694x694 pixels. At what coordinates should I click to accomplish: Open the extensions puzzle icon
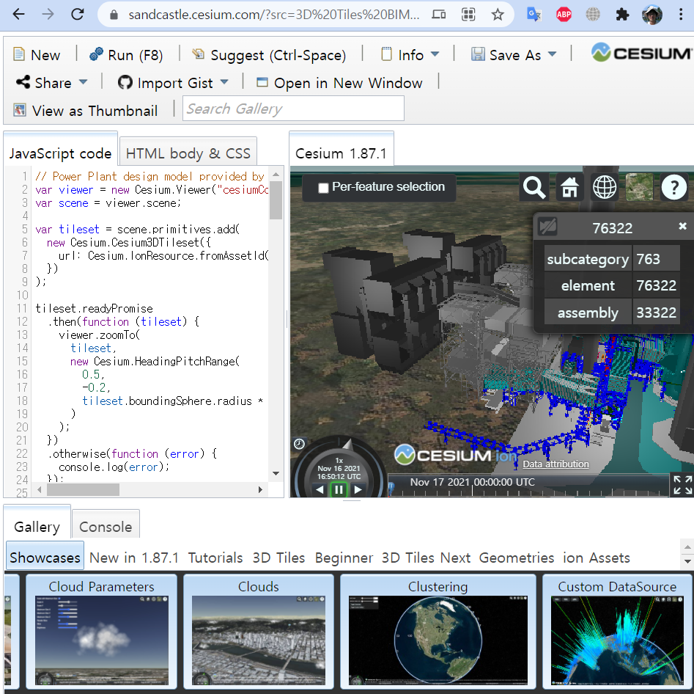[x=622, y=15]
